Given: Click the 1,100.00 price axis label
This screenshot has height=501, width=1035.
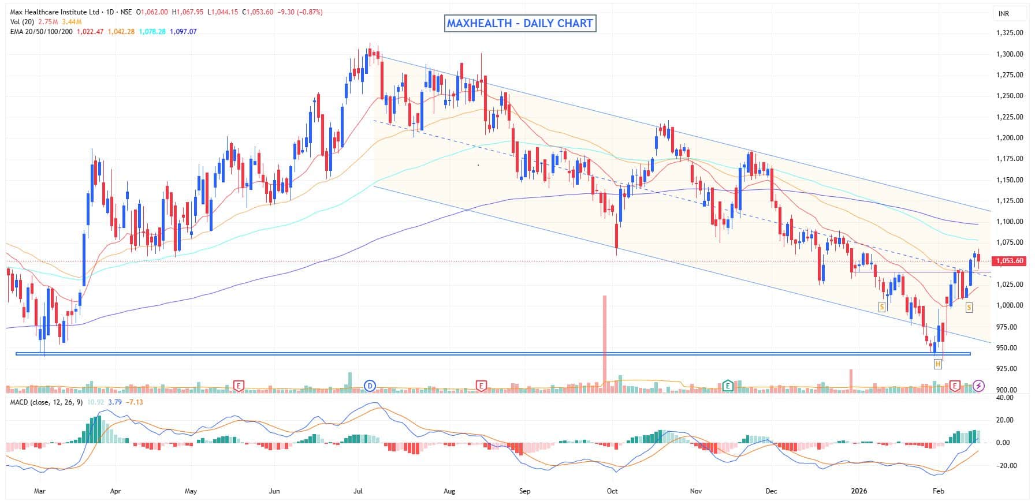Looking at the screenshot, I should click(x=1010, y=222).
